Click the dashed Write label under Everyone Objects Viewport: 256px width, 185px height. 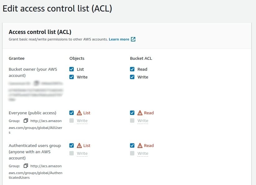pyautogui.click(x=82, y=121)
